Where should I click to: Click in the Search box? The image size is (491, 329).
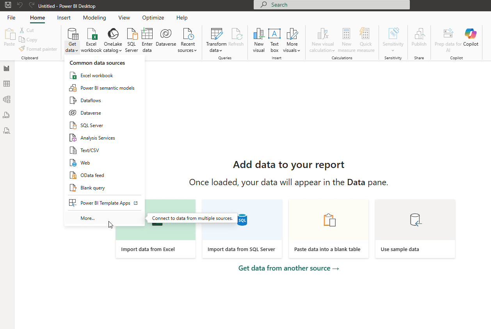[332, 5]
